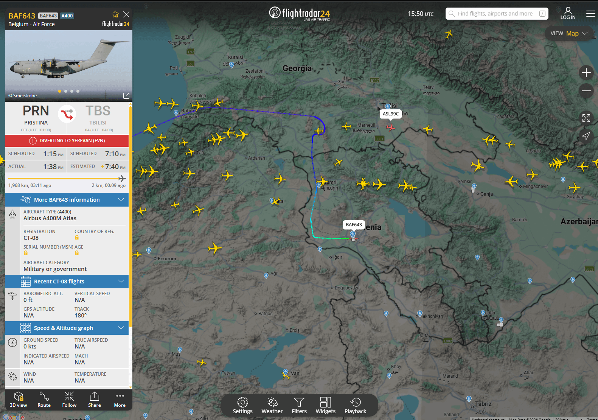Screen dimensions: 598x420
Task: Open Weather layer options
Action: (x=272, y=406)
